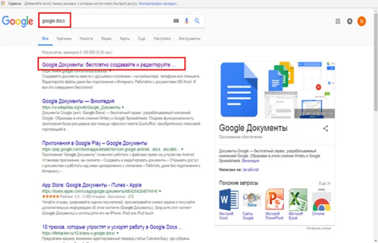Open Настройки search settings
Viewport: 378px width, 243px height.
click(x=162, y=38)
